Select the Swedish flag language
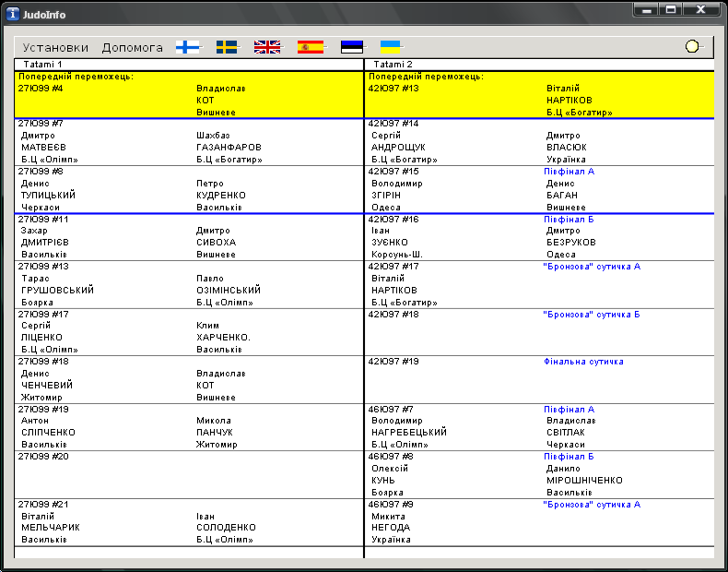Screen dimensions: 728x572 pos(227,47)
